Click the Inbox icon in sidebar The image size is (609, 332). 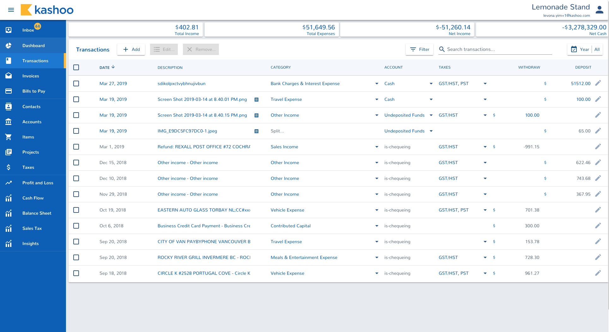(9, 30)
